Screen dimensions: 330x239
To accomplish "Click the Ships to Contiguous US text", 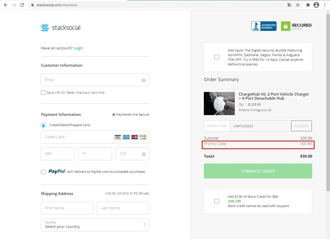I will [255, 110].
